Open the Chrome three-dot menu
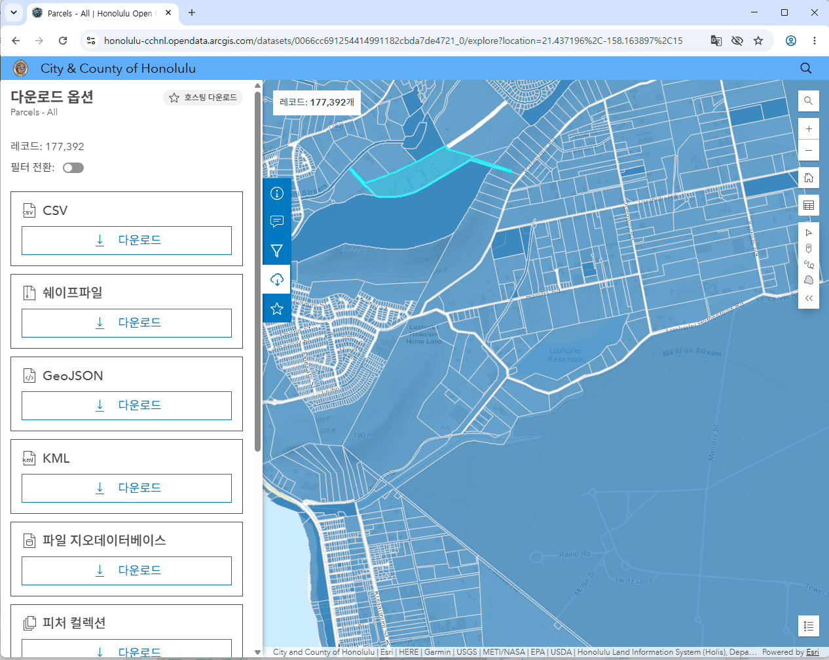829x660 pixels. click(815, 41)
